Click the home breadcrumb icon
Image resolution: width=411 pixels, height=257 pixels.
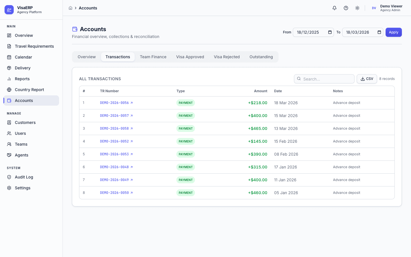click(x=70, y=8)
